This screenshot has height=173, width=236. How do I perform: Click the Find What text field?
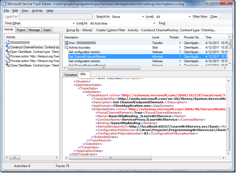tap(47, 23)
